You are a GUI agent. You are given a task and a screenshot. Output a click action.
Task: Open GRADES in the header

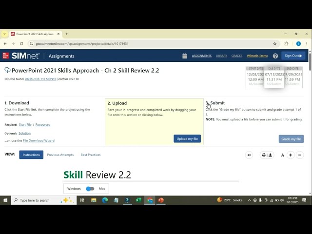point(237,56)
